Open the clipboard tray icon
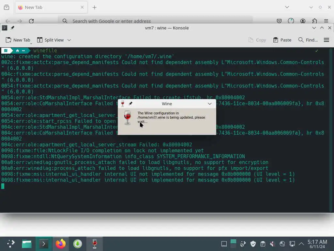 click(263, 244)
